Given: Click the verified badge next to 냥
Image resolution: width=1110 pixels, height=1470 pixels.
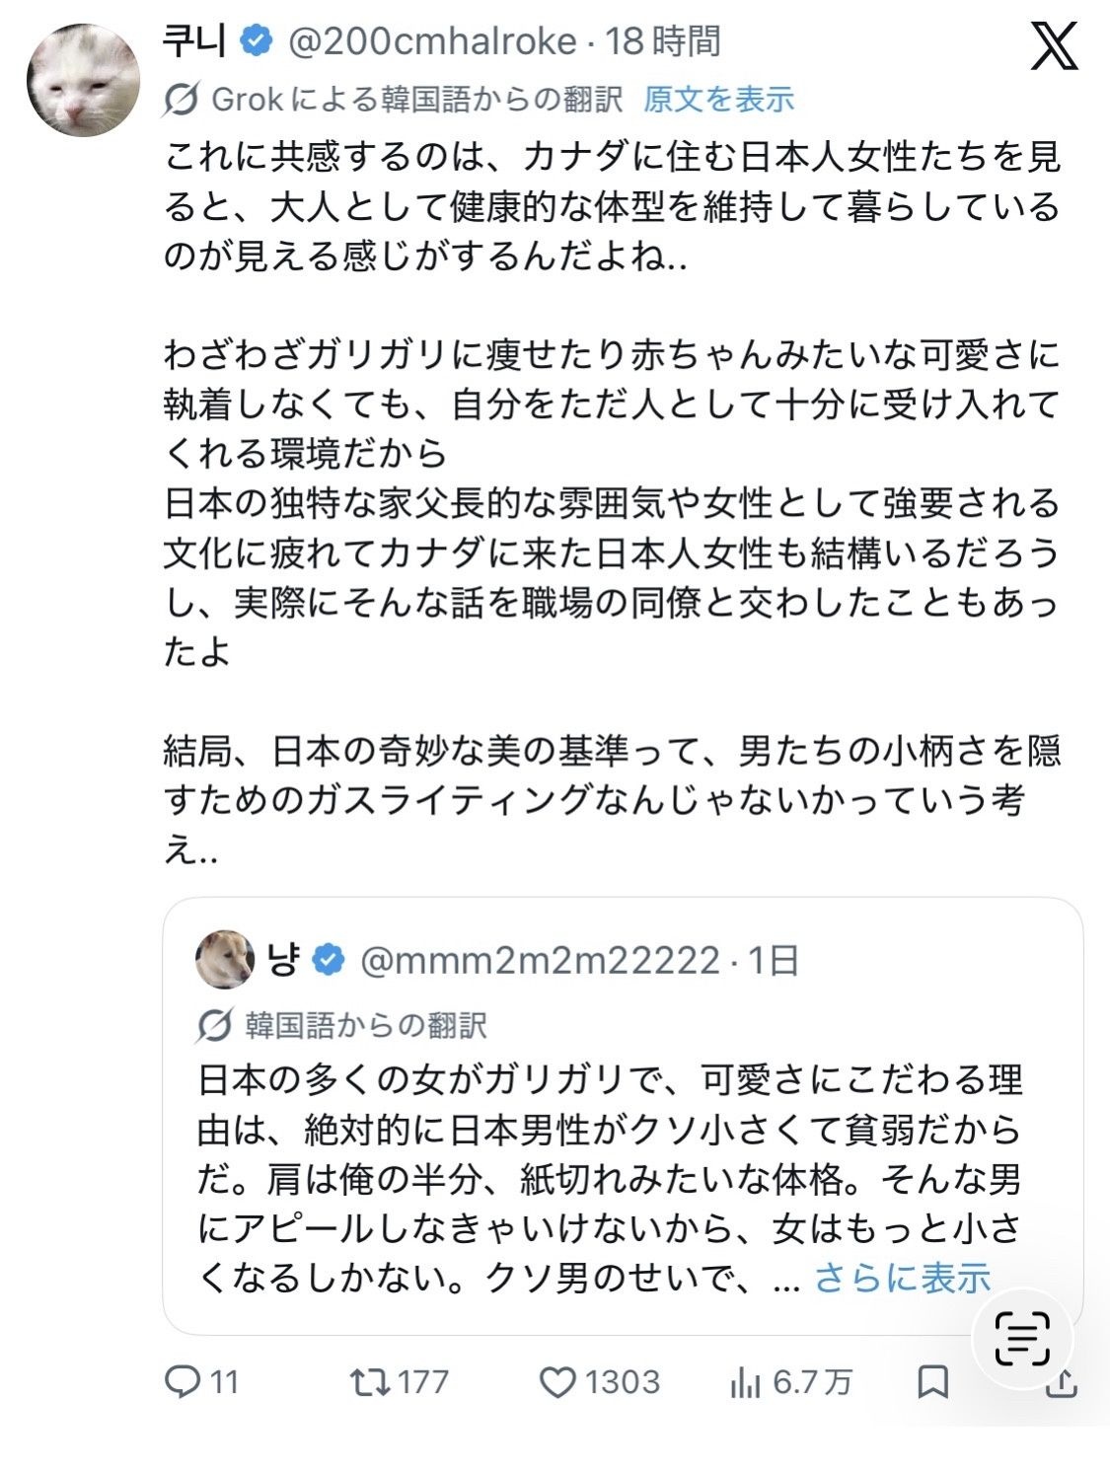Looking at the screenshot, I should point(328,960).
